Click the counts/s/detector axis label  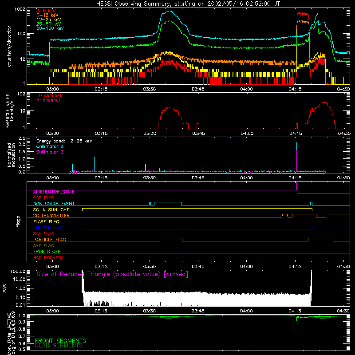[9, 46]
